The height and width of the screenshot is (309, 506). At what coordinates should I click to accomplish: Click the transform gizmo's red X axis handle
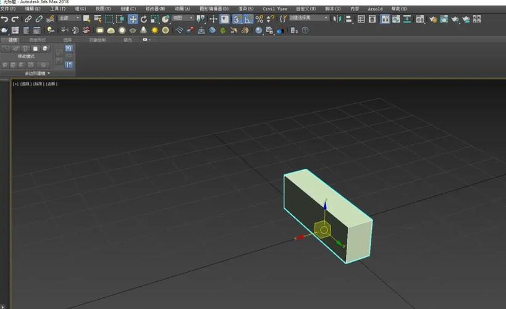[x=300, y=237]
